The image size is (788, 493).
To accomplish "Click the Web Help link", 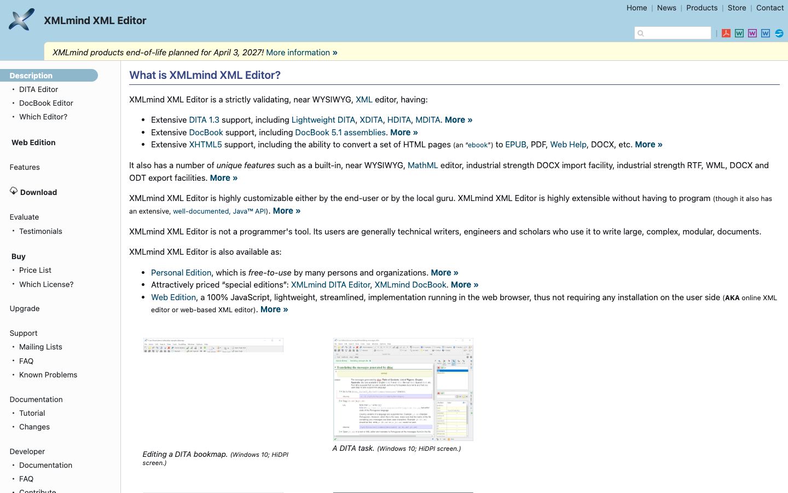I will pos(568,145).
